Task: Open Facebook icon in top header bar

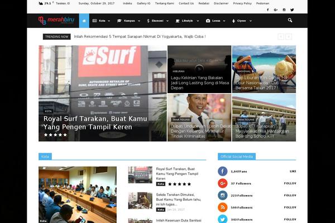Action: 267,10
